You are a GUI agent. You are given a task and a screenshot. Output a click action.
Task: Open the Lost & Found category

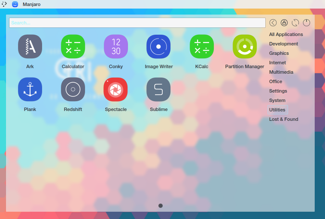(x=283, y=119)
